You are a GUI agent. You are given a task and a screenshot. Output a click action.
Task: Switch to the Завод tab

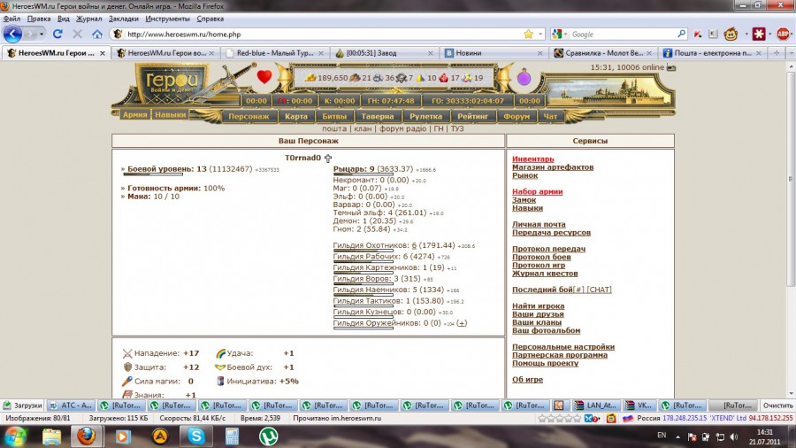(384, 53)
